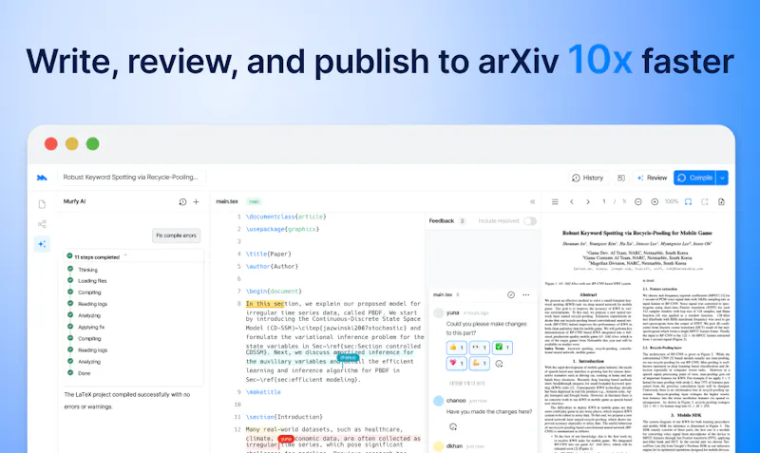Viewport: 760px width, 453px height.
Task: Resolve the main.tex feedback thread checkmark
Action: 511,294
